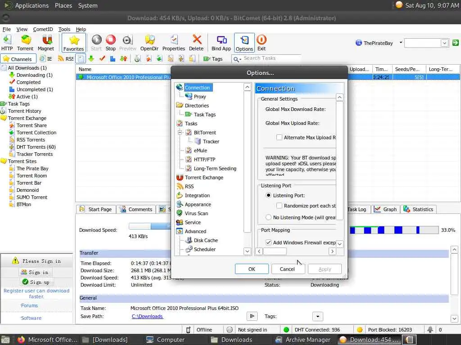Open the Computer window from taskbar
461x345 pixels.
(166, 340)
